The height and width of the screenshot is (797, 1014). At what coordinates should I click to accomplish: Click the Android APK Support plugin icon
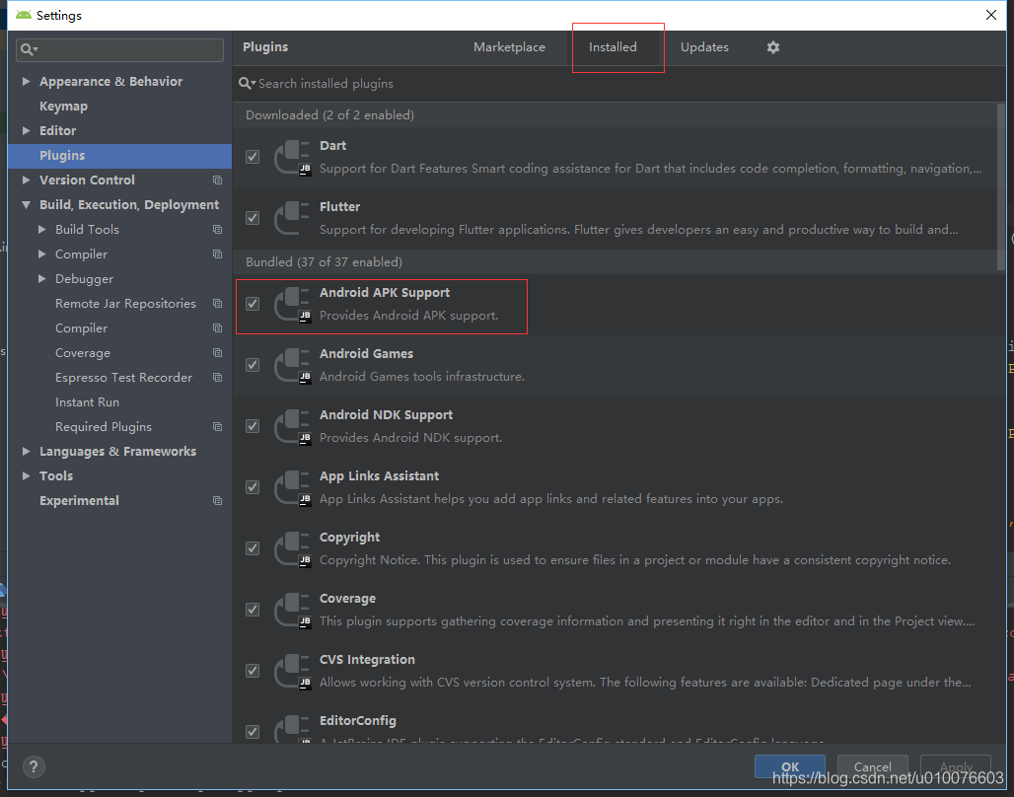[x=293, y=304]
